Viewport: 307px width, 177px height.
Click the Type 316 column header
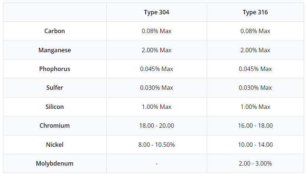255,13
